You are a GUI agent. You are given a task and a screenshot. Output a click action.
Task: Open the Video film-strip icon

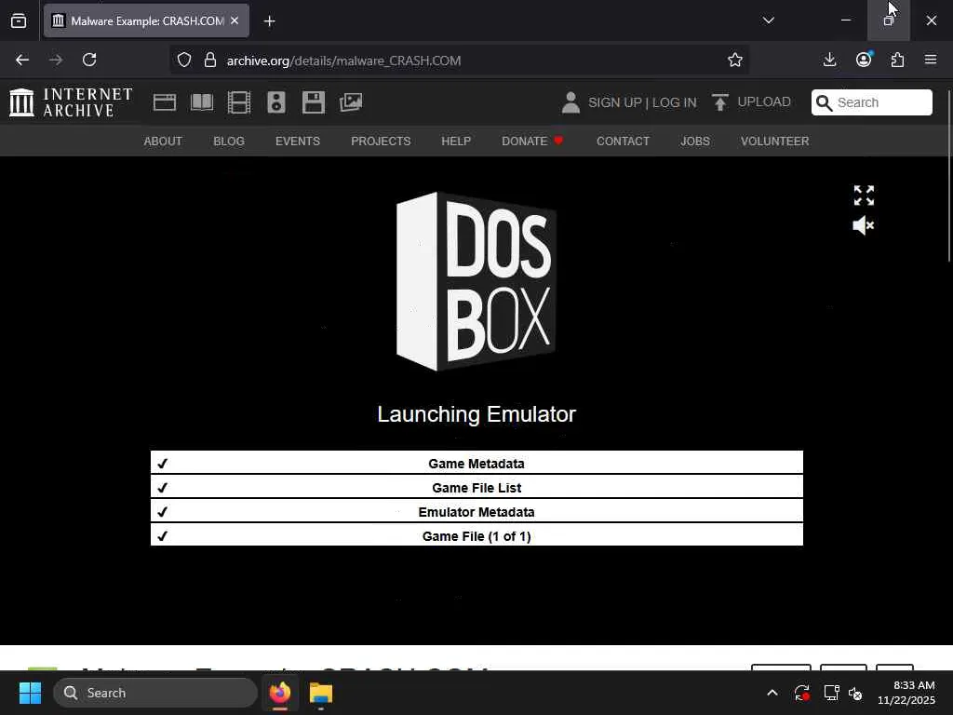[x=239, y=102]
